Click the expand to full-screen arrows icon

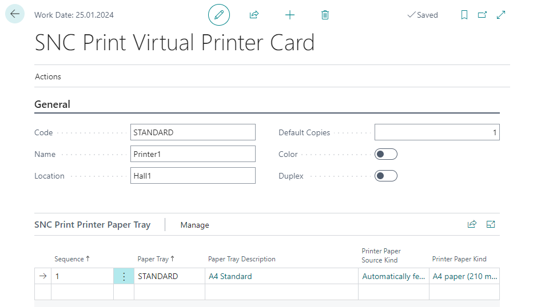tap(501, 15)
